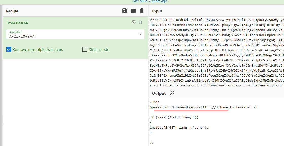Click input line starting JlZj0iP2xhbmc9ZnIiPkZyL2E+IC0tPgogICAgICAgICAgPC9uYXY+CiAgICAgICAgPC9
The image size is (284, 146).
217,75
